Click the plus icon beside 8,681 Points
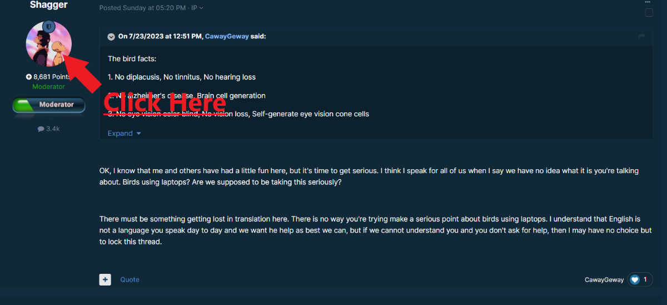The image size is (667, 305). 28,77
